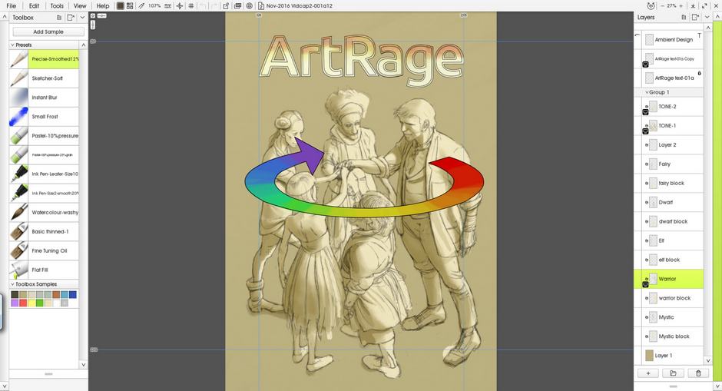This screenshot has width=722, height=391.
Task: Toggle visibility of the TONE-2 layer
Action: tap(647, 106)
